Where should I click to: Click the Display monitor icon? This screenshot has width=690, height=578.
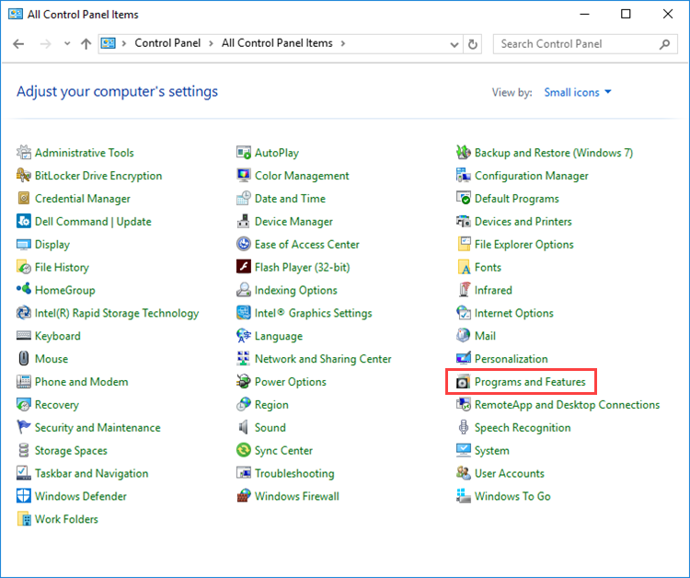(x=23, y=244)
